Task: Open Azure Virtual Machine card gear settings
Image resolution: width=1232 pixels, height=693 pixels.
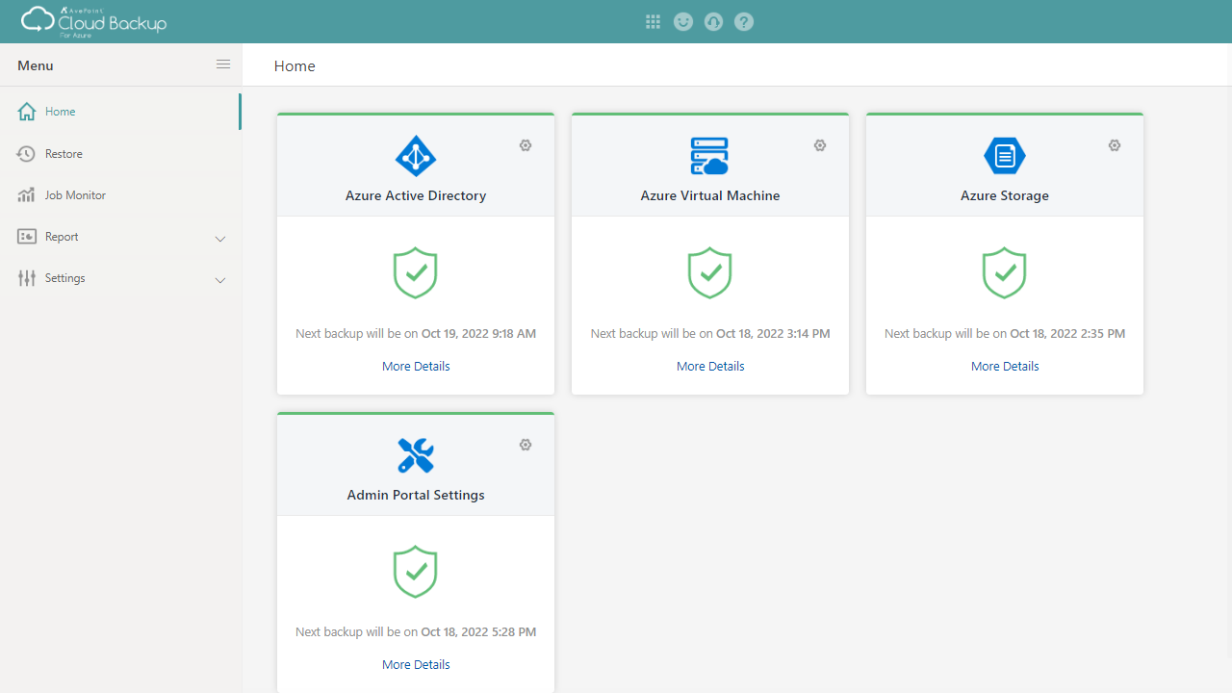Action: click(x=820, y=145)
